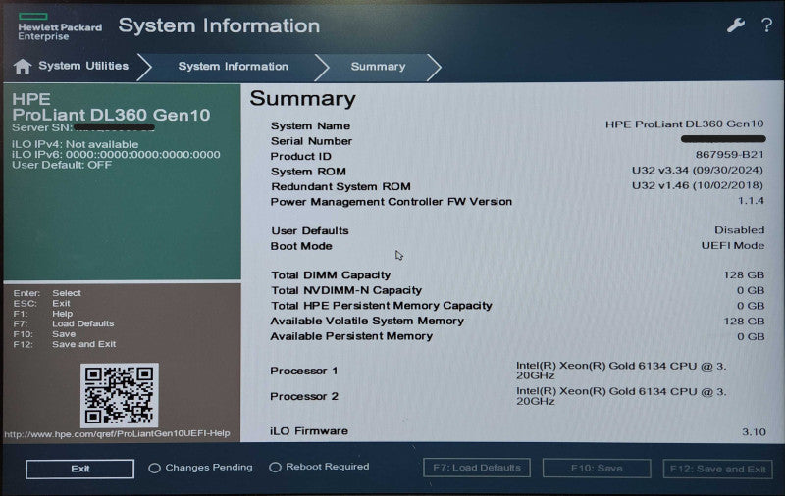Click the home icon in breadcrumb
The height and width of the screenshot is (496, 785).
point(23,66)
